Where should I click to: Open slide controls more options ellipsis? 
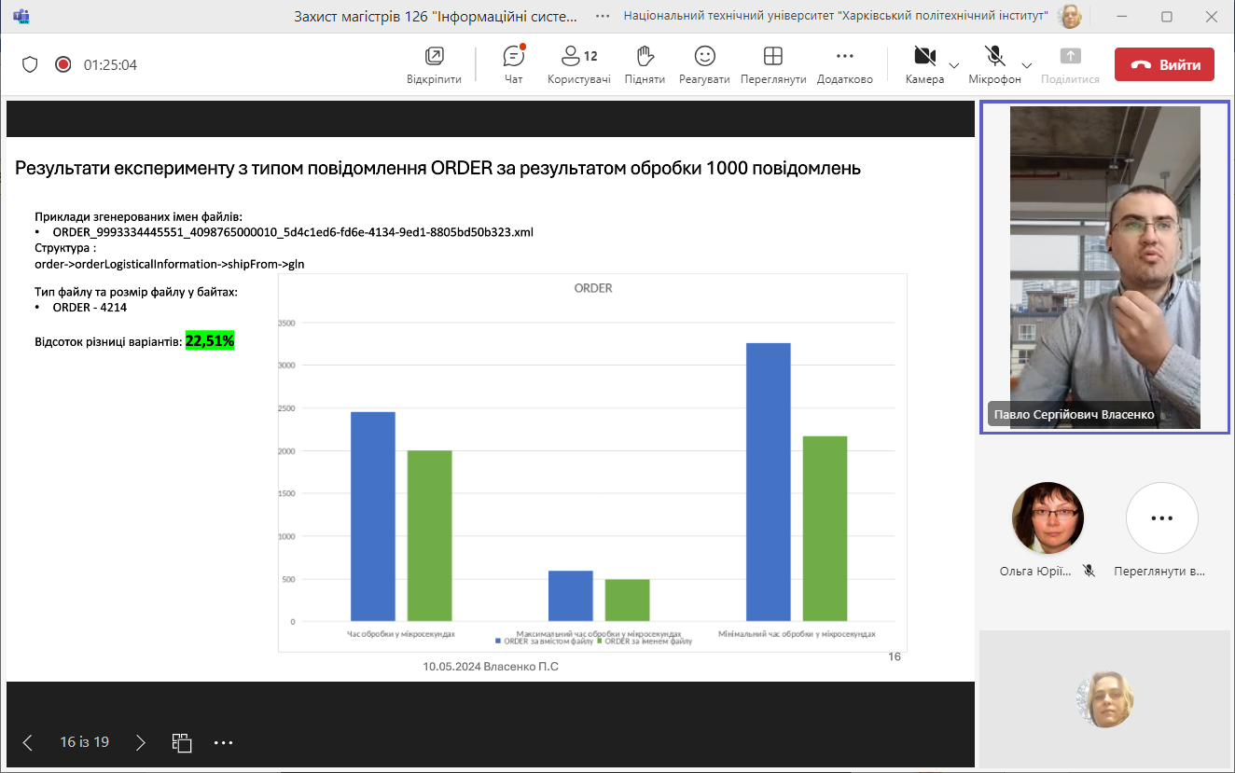[222, 742]
